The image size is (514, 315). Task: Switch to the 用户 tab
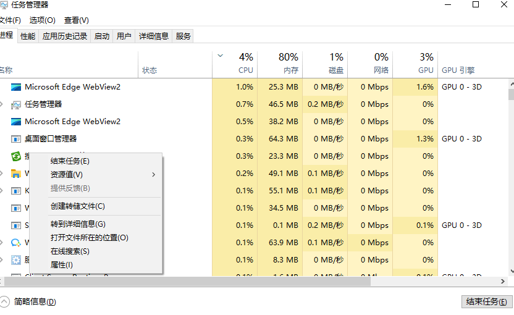(124, 36)
